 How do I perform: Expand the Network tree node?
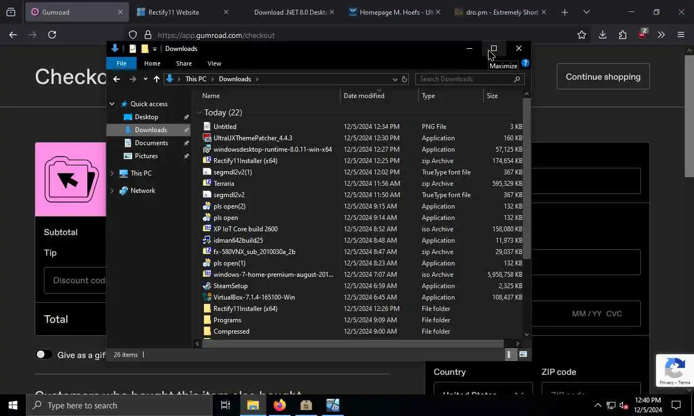tap(112, 191)
